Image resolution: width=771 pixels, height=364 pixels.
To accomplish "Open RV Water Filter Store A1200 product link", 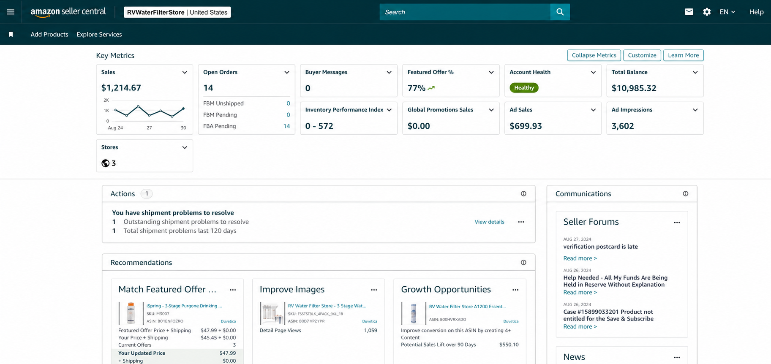I will [468, 307].
